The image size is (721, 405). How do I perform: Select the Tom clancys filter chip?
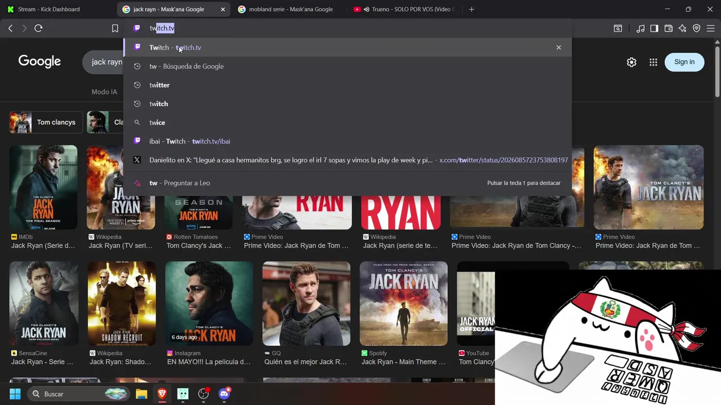[x=46, y=122]
